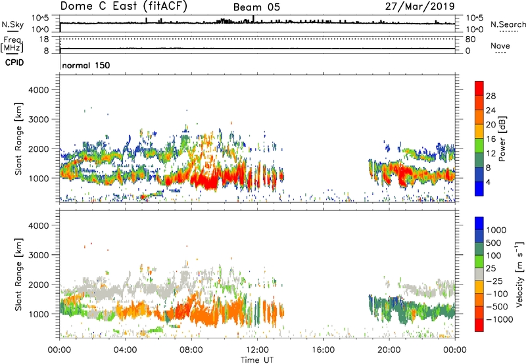526x364 pixels.
Task: Click the '500' value on the velocity colorbar
Action: click(x=494, y=243)
